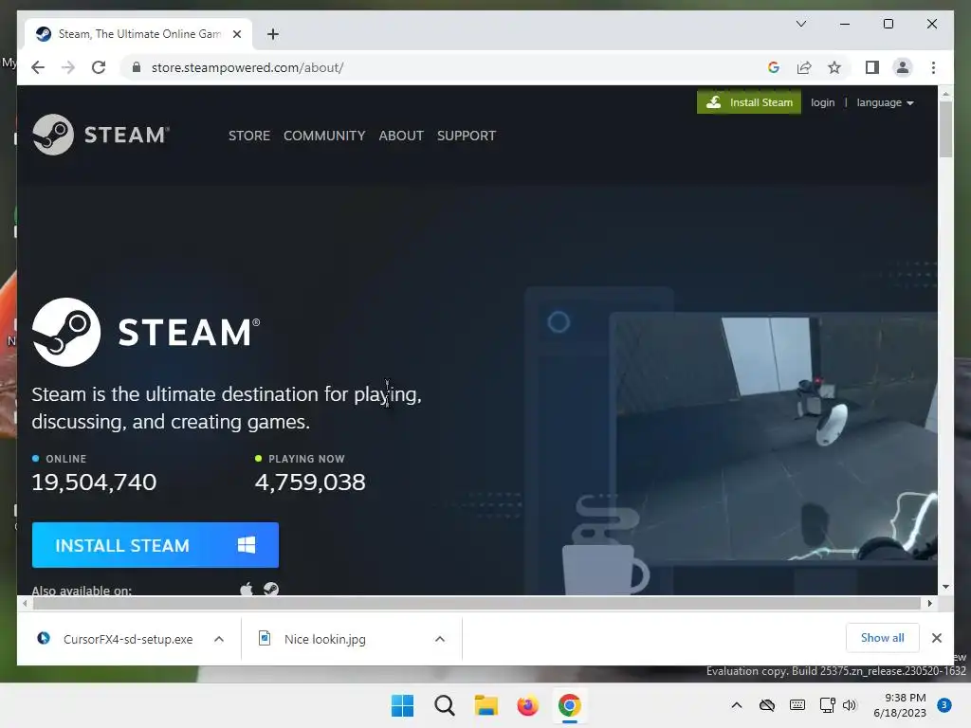
Task: Click the Steam logo in the site header
Action: click(x=101, y=135)
